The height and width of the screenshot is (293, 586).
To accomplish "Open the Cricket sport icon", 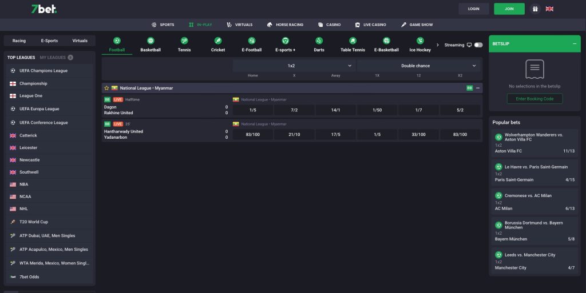I will [x=218, y=41].
